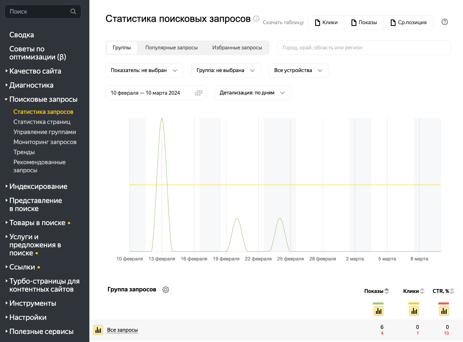Open Группа: не выбрана dropdown
Viewport: 463px width, 342px height.
coord(226,70)
